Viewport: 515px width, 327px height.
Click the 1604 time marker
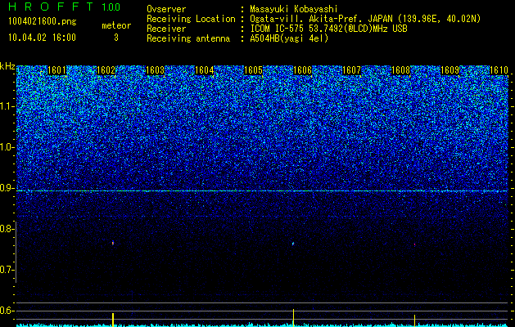pos(204,70)
